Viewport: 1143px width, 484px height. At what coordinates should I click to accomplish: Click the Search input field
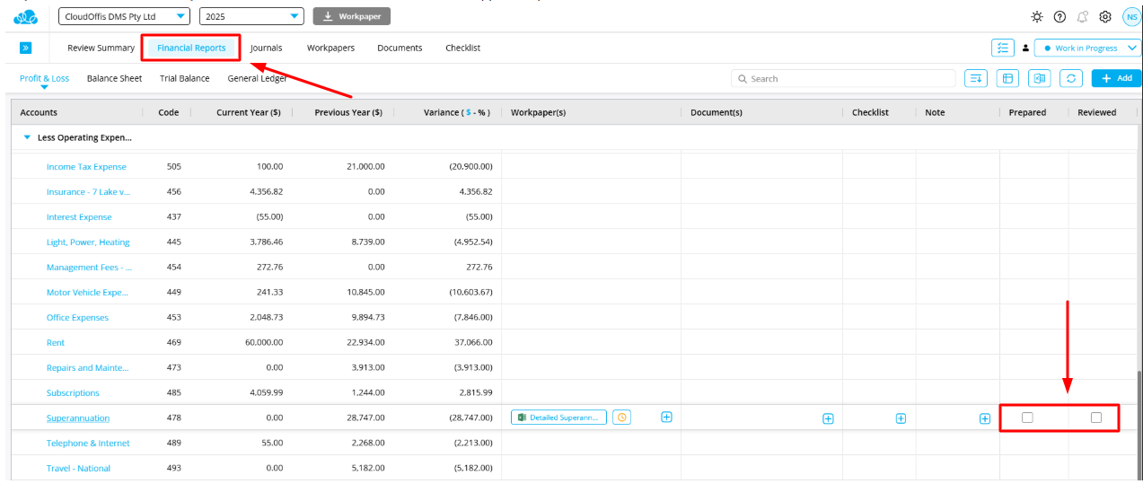(x=844, y=79)
